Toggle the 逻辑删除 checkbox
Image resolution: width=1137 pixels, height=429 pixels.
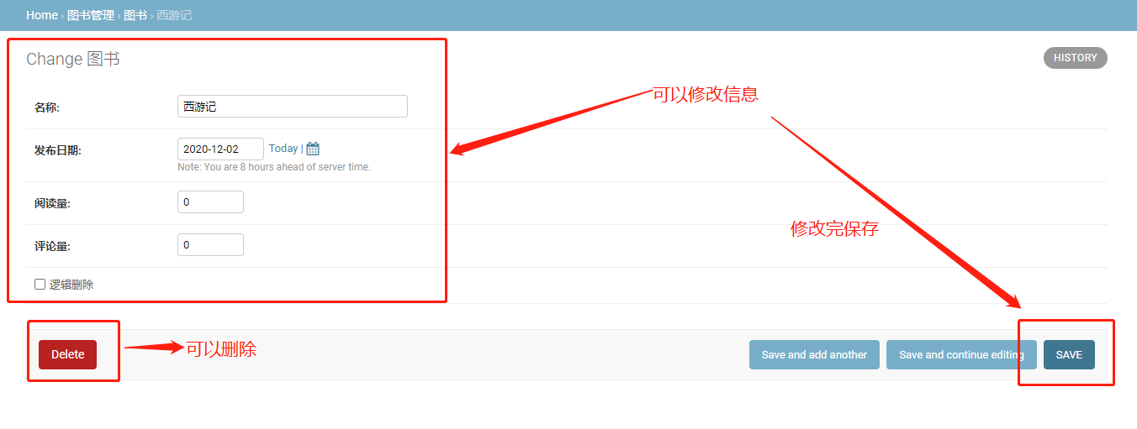point(40,284)
